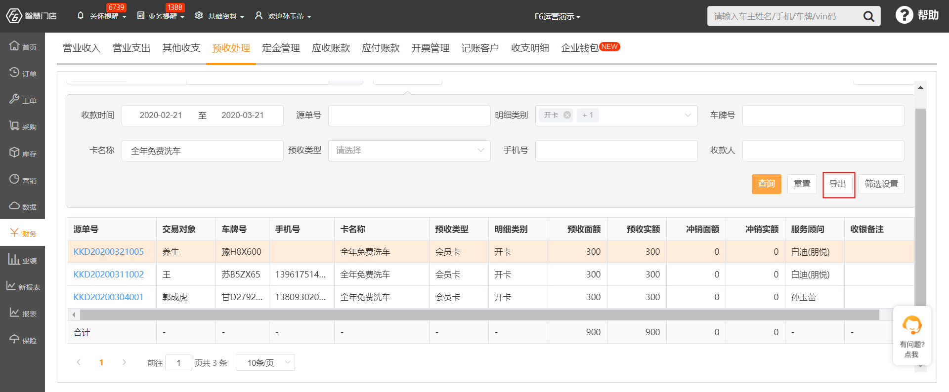Click the end date 2020-03-21
The height and width of the screenshot is (392, 949).
point(243,115)
